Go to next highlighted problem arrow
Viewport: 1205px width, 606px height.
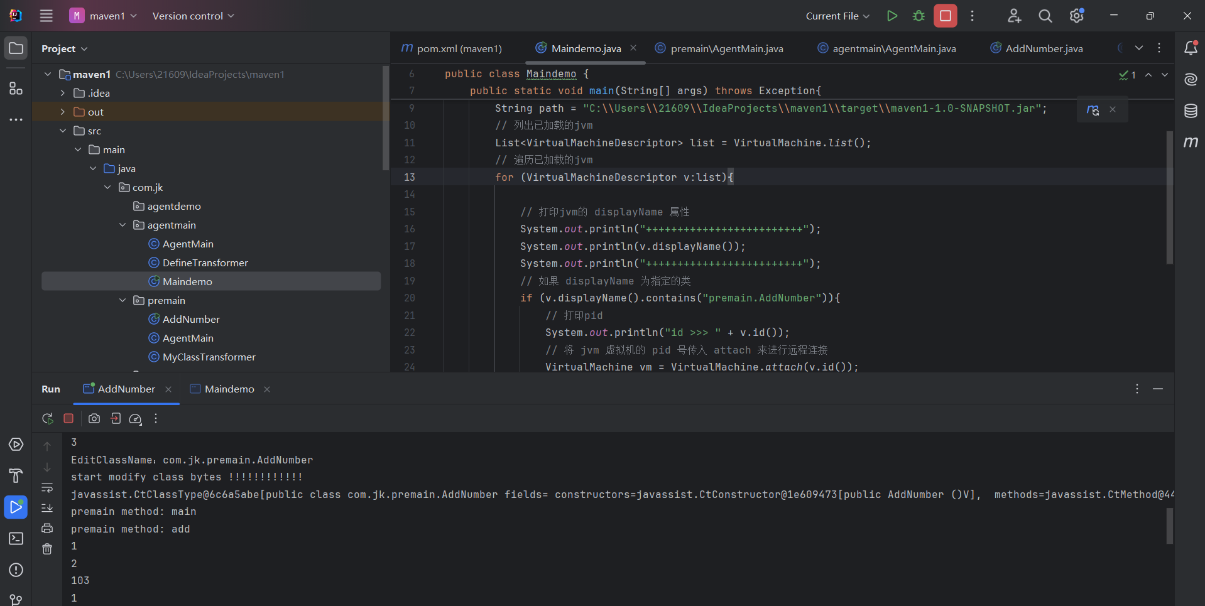click(1165, 75)
